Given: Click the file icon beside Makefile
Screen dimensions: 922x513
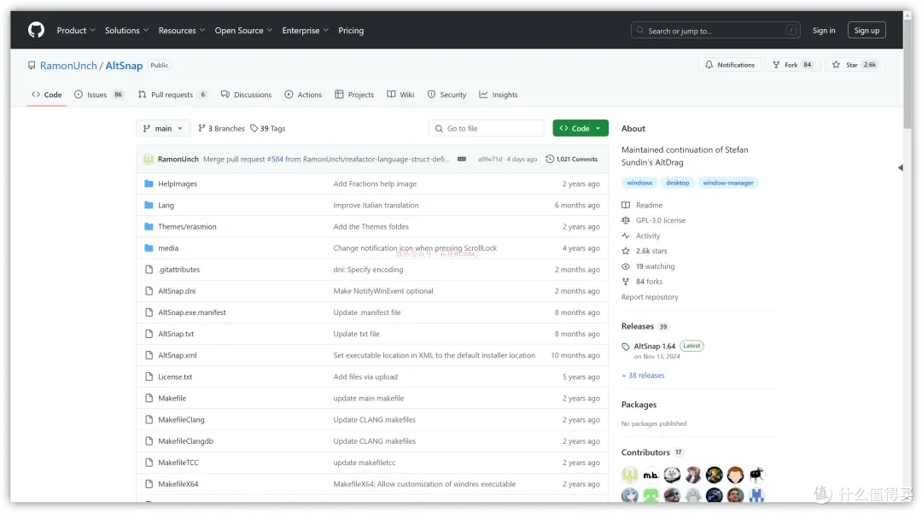Looking at the screenshot, I should click(149, 399).
